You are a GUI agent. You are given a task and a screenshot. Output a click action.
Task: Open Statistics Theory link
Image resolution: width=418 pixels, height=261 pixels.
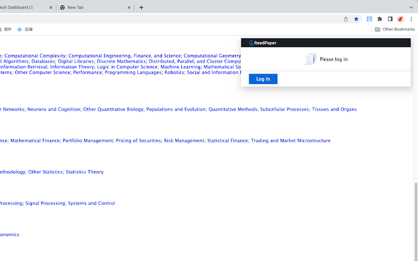point(85,172)
